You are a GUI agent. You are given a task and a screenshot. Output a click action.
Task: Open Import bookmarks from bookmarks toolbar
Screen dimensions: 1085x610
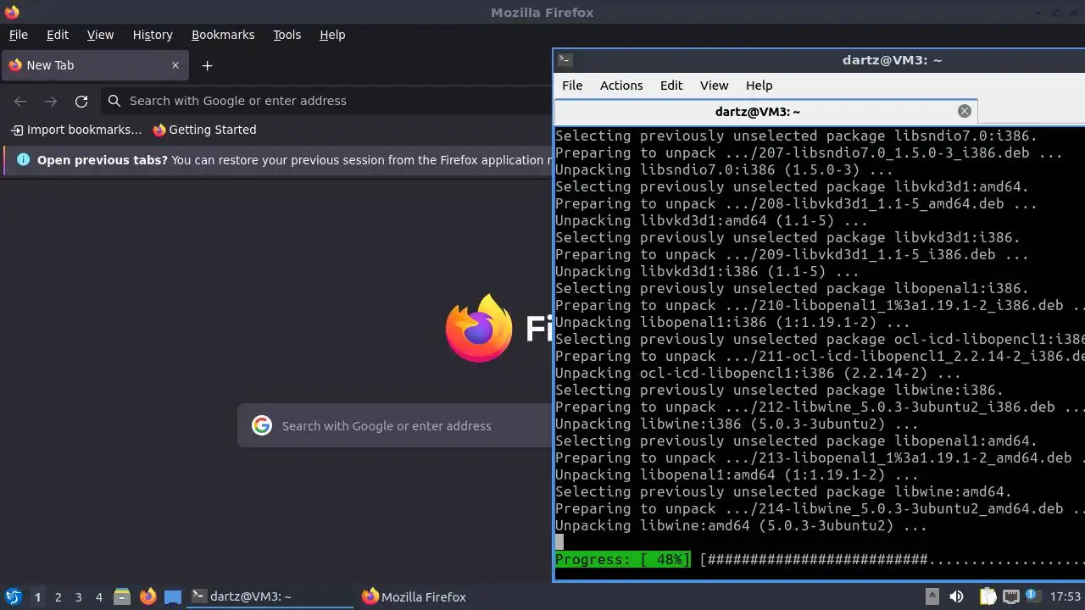pos(76,130)
